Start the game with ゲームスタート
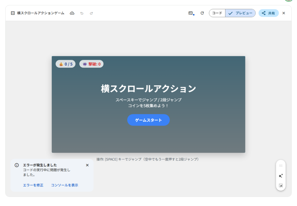The image size is (297, 206). point(148,120)
